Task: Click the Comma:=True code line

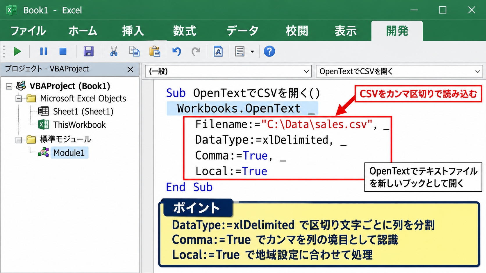Action: (240, 156)
